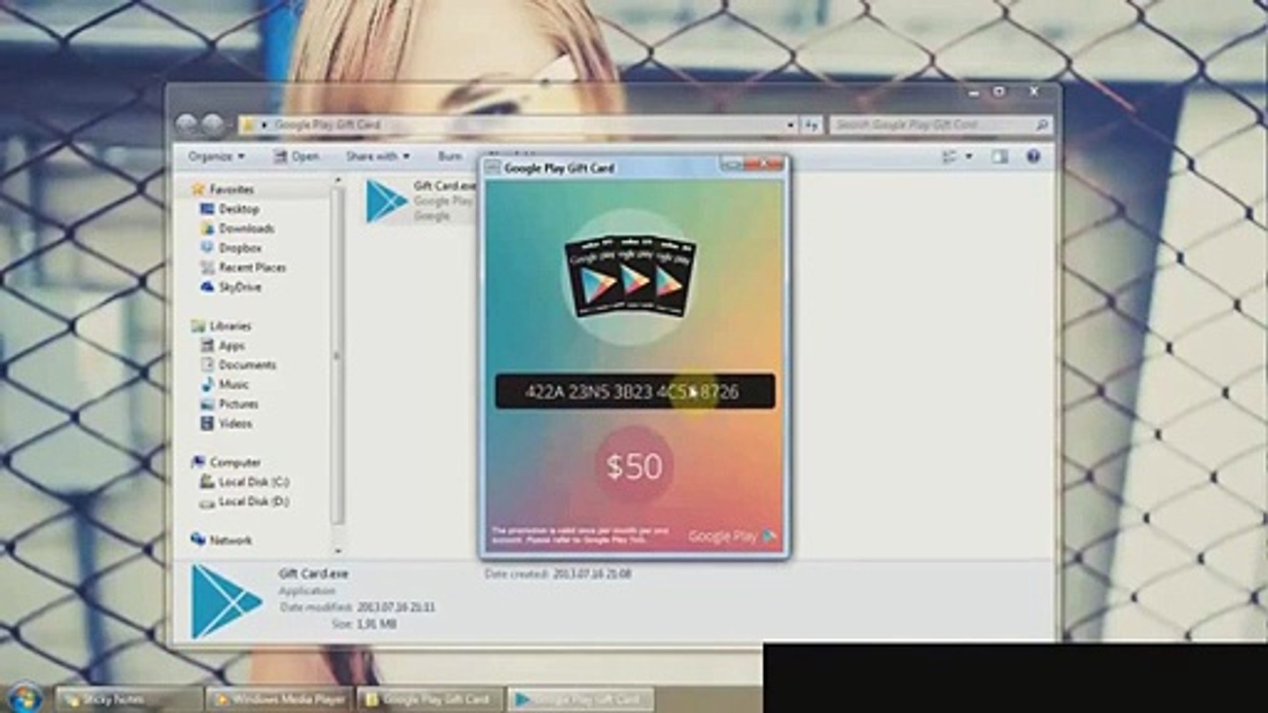Image resolution: width=1268 pixels, height=713 pixels.
Task: Click the $50 amount circle button
Action: (x=634, y=466)
